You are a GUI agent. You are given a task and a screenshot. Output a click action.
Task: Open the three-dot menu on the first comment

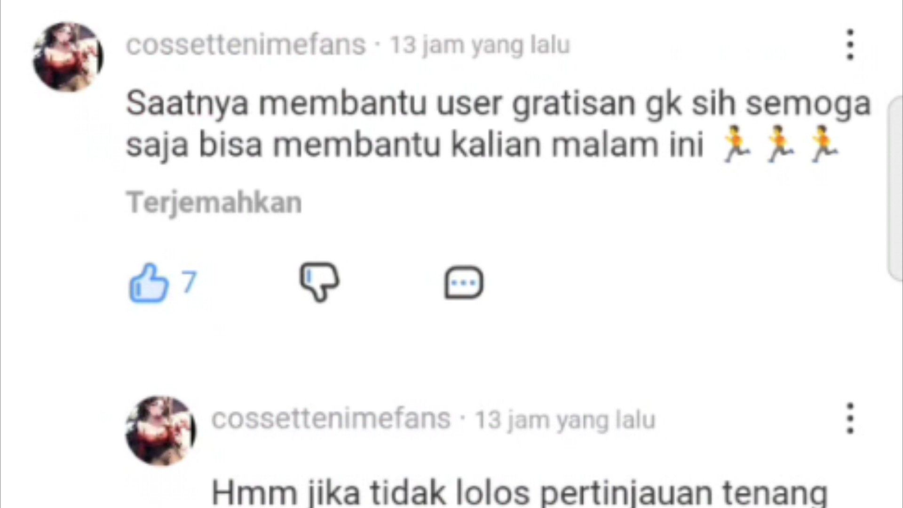click(x=850, y=45)
